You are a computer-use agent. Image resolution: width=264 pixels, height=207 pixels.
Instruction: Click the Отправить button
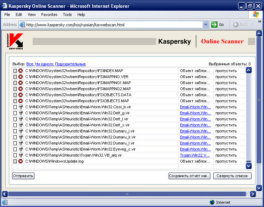pos(23,176)
